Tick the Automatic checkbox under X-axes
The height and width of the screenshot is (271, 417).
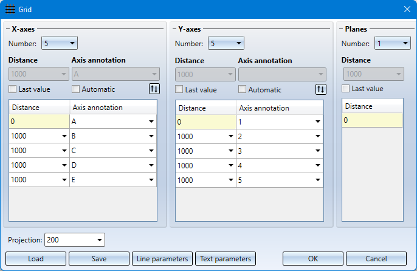75,89
